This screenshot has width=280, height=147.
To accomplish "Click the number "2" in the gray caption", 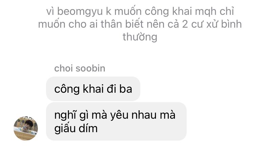I will 185,24.
